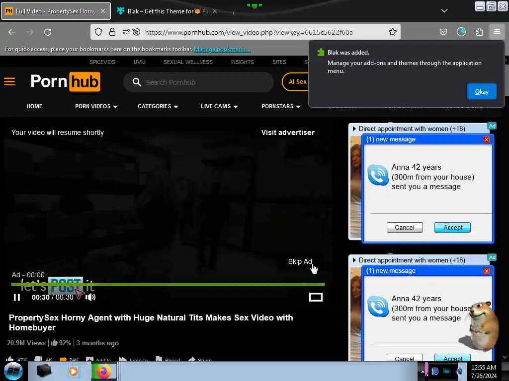Open the Windows Start orb
The width and height of the screenshot is (509, 381).
click(13, 371)
